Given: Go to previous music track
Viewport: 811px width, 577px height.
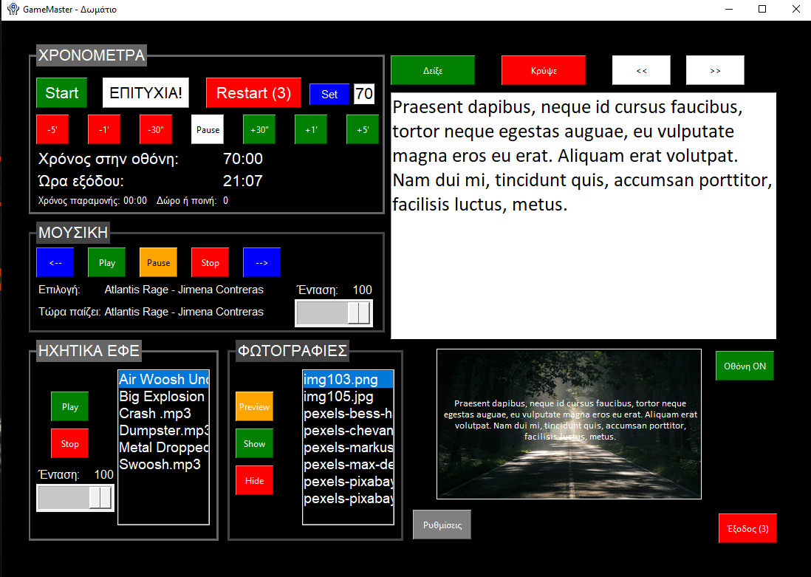Looking at the screenshot, I should (x=55, y=262).
